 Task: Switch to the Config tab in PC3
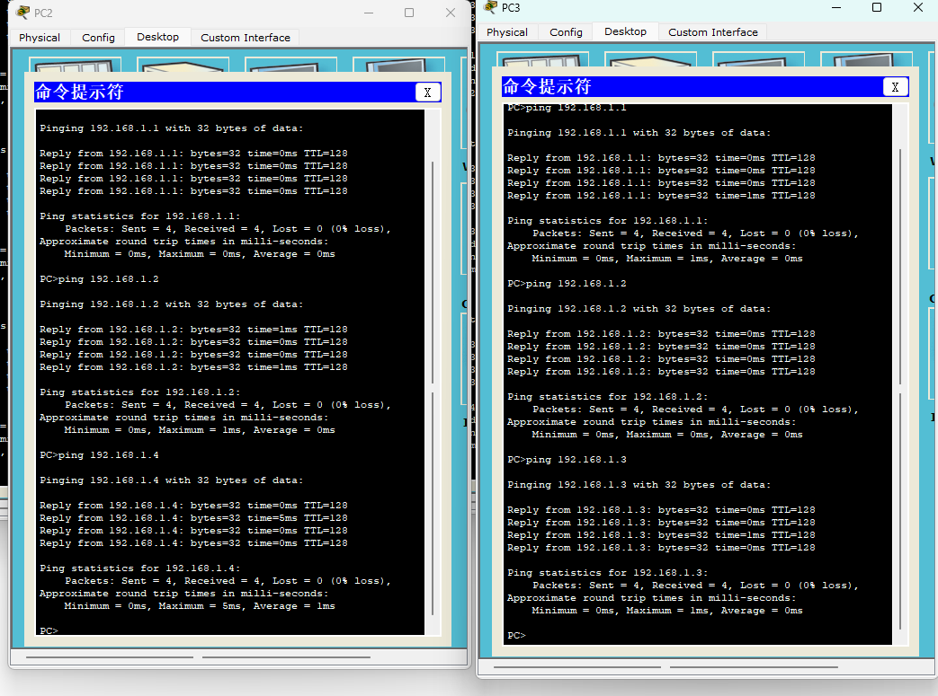pyautogui.click(x=566, y=32)
